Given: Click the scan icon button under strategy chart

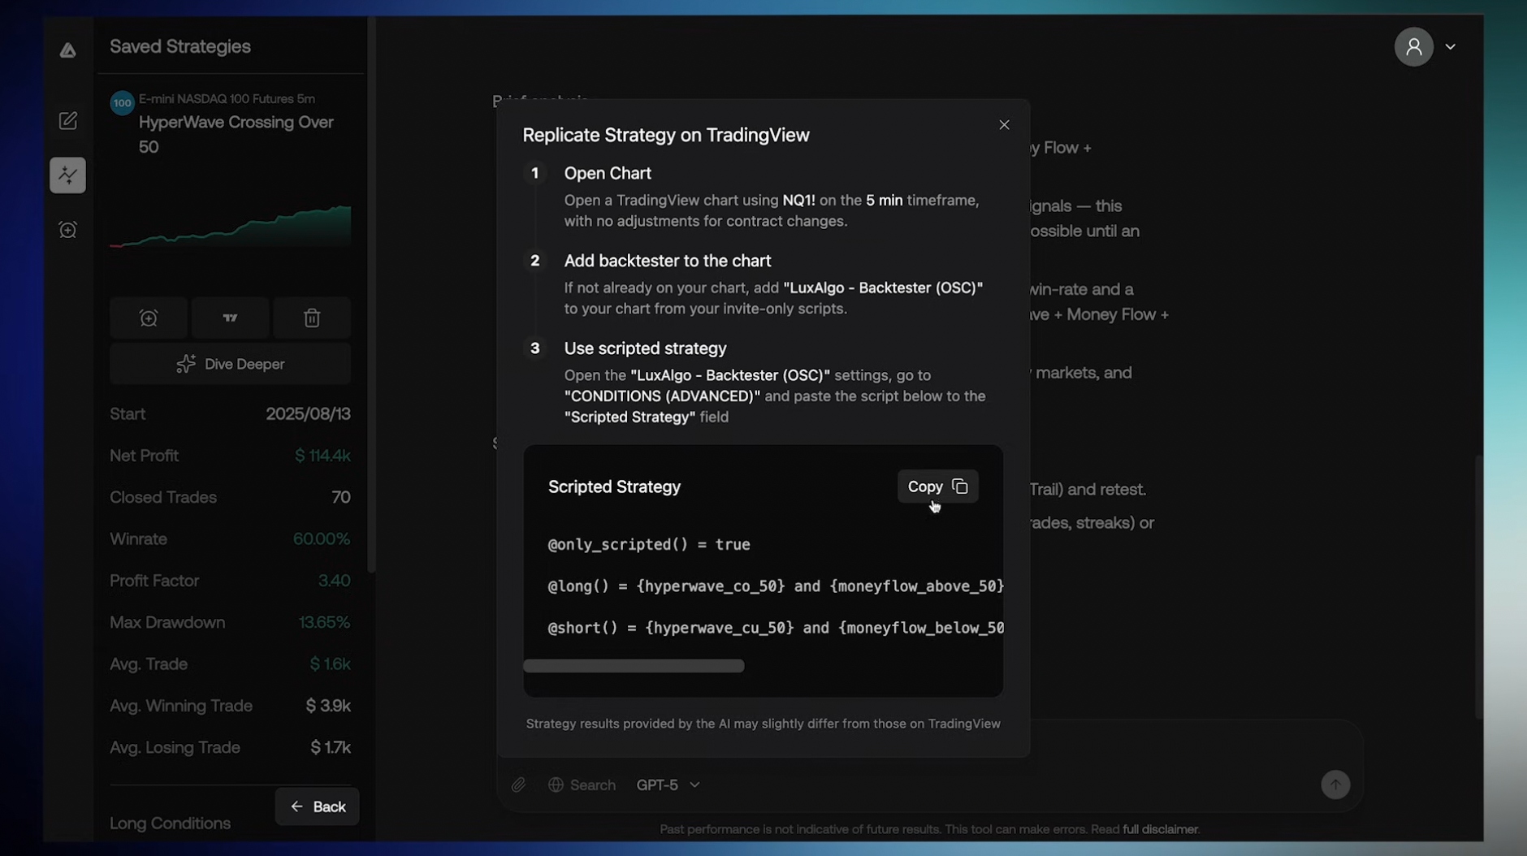Looking at the screenshot, I should click(149, 318).
